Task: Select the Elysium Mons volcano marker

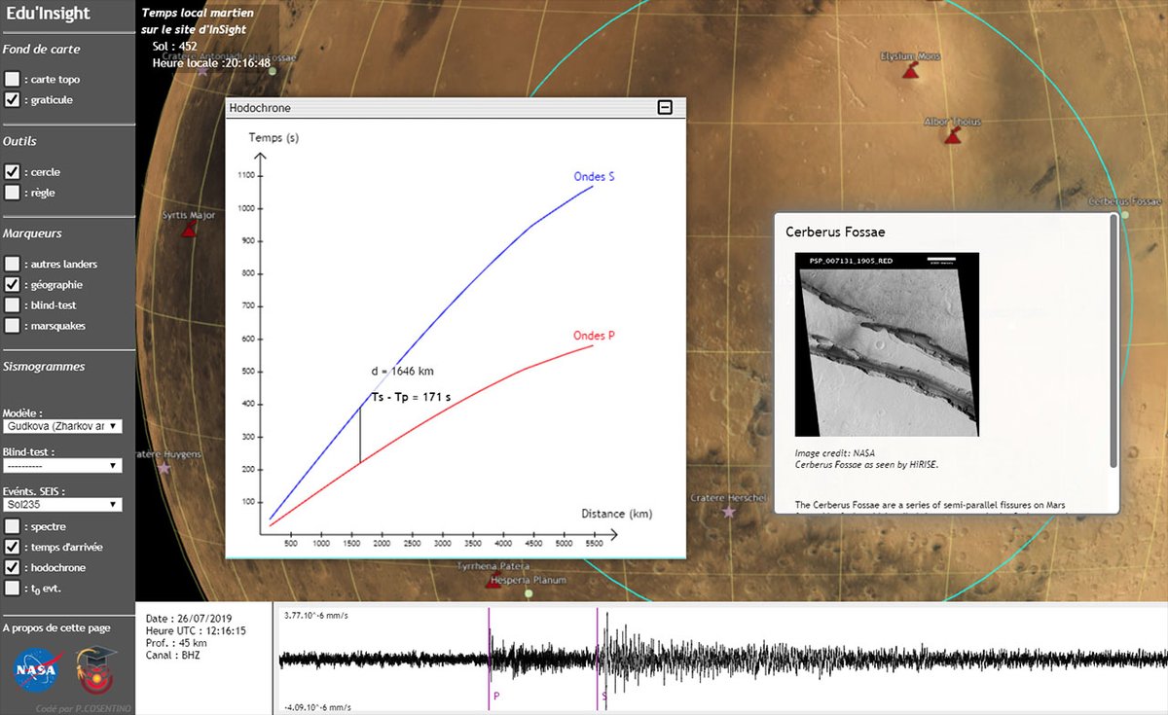Action: click(910, 72)
